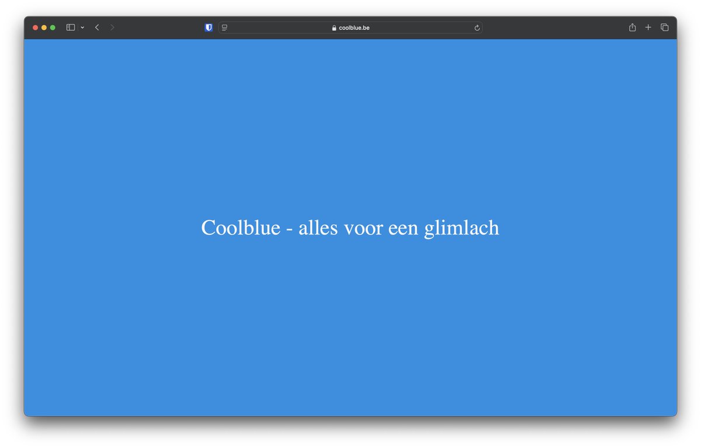Go back to the previous page

tap(97, 27)
